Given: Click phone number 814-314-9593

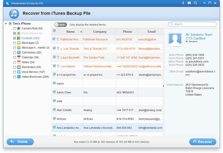Looking at the screenshot, I should coord(125,119).
